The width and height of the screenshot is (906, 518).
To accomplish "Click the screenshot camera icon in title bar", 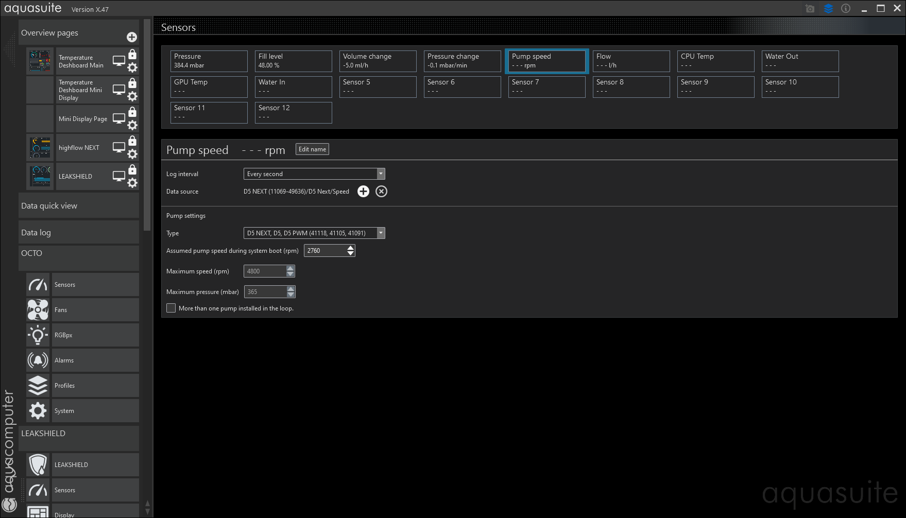I will [x=810, y=9].
